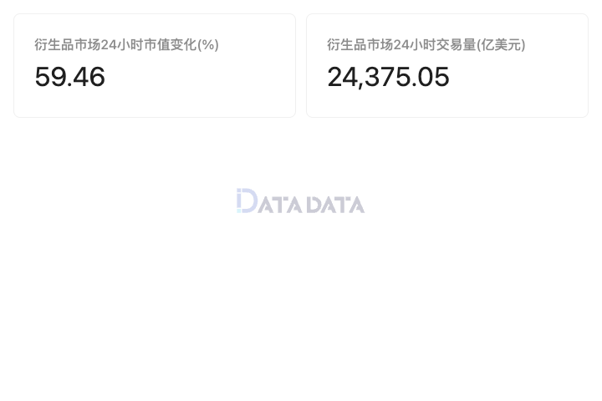Click 衍生品市场 text in the right card
This screenshot has height=401, width=602.
click(x=360, y=44)
